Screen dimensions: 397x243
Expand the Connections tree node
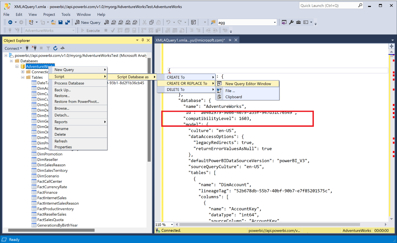pos(23,71)
